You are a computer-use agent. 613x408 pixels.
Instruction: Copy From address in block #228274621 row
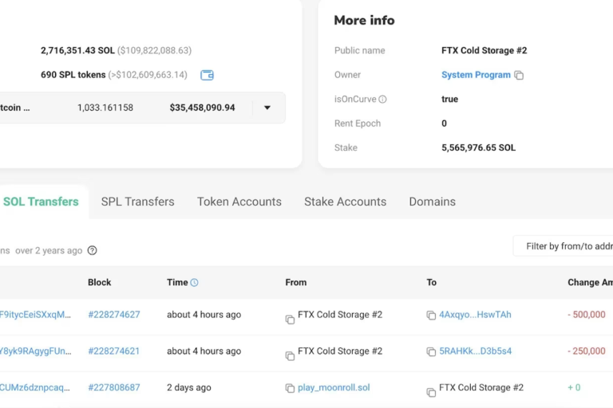[x=290, y=355]
